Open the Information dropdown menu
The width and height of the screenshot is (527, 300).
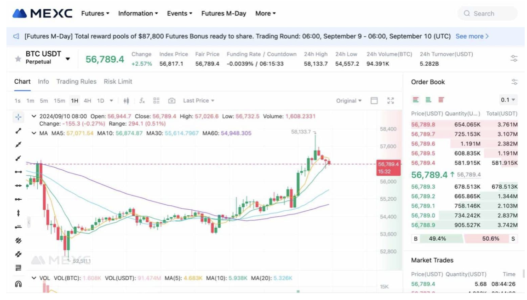coord(138,13)
